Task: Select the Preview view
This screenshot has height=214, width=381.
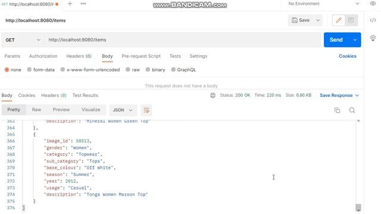Action: [x=61, y=109]
